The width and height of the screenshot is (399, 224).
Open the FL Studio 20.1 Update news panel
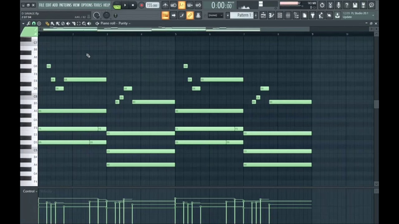pos(358,15)
